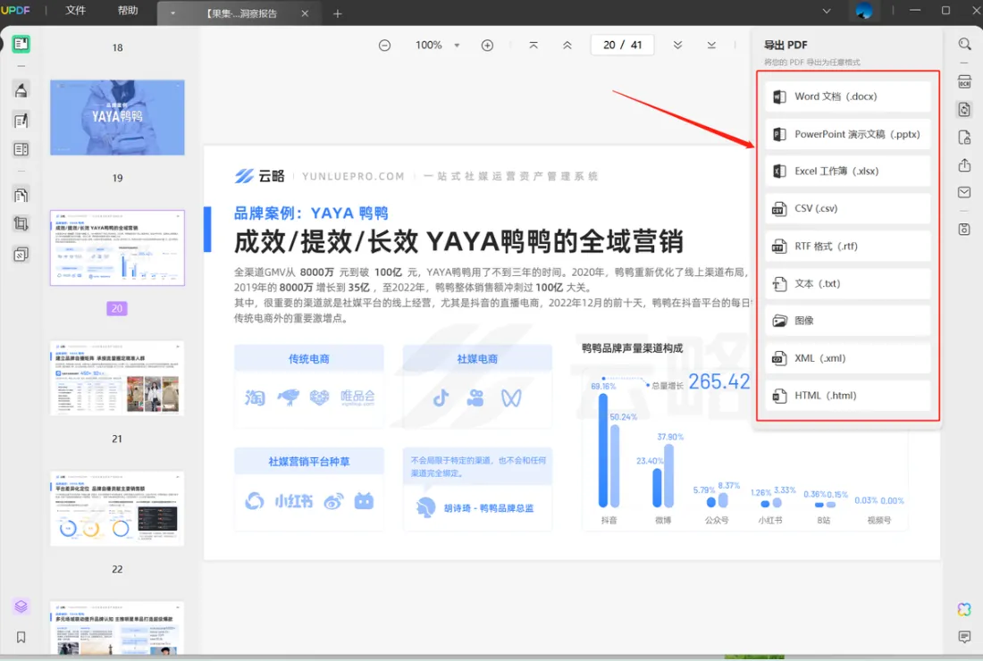Screen dimensions: 983x661
Task: Open the comments panel icon
Action: tap(964, 637)
